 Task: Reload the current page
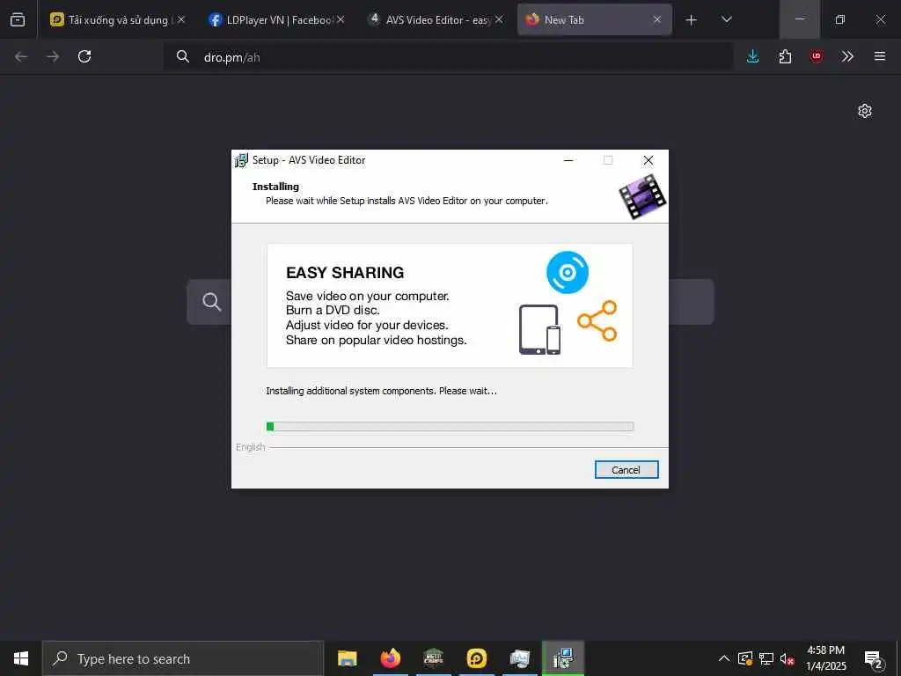[84, 56]
